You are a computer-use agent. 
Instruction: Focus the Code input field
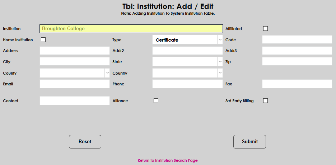(x=297, y=40)
